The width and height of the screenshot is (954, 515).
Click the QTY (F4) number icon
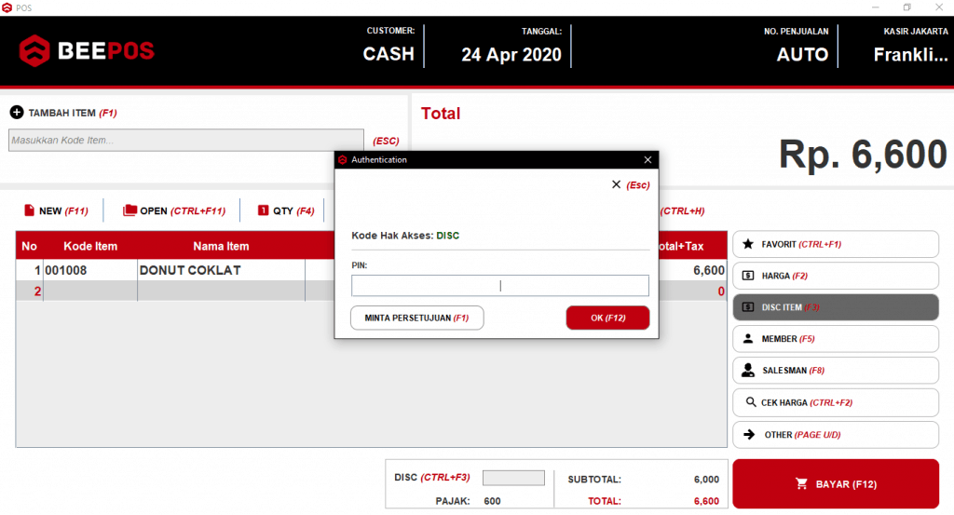[x=263, y=210]
